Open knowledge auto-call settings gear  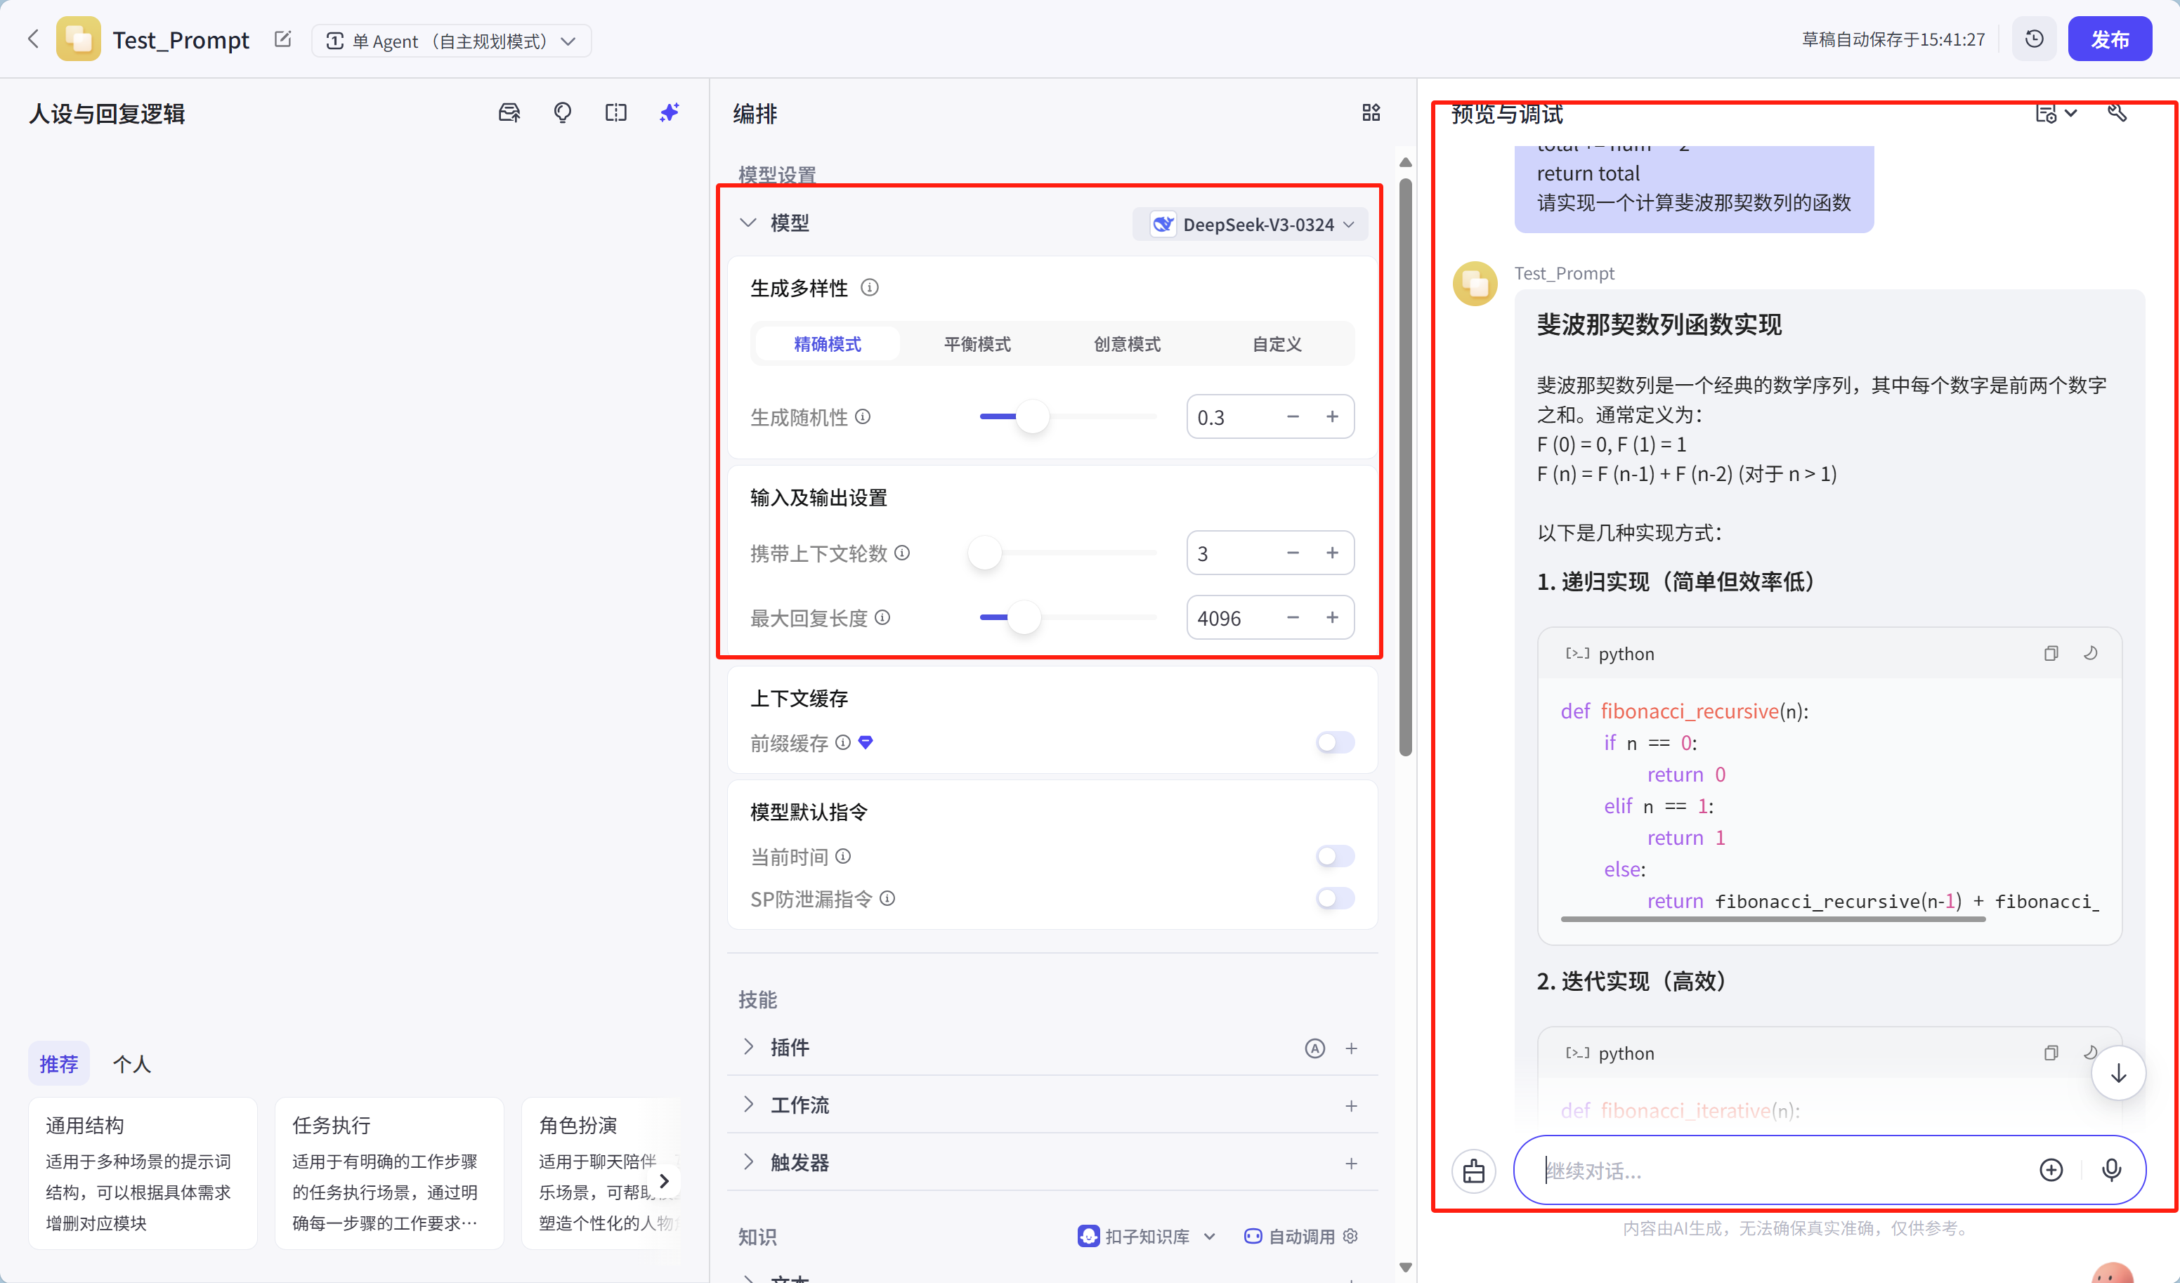(1350, 1235)
